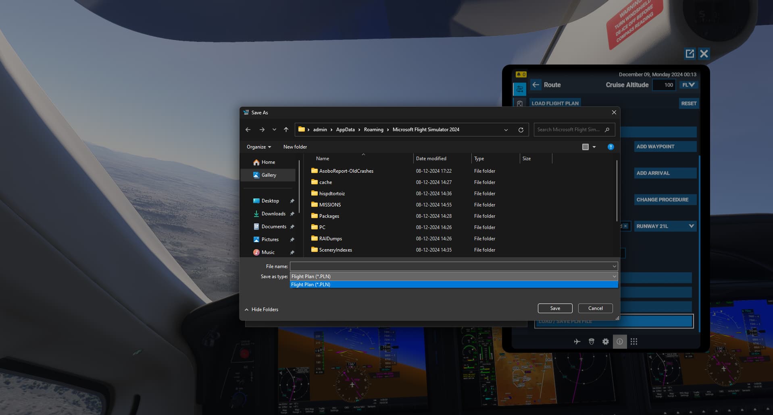Select the highlighted route icon in the EFB sidebar
Screen dimensions: 773x415
[520, 89]
